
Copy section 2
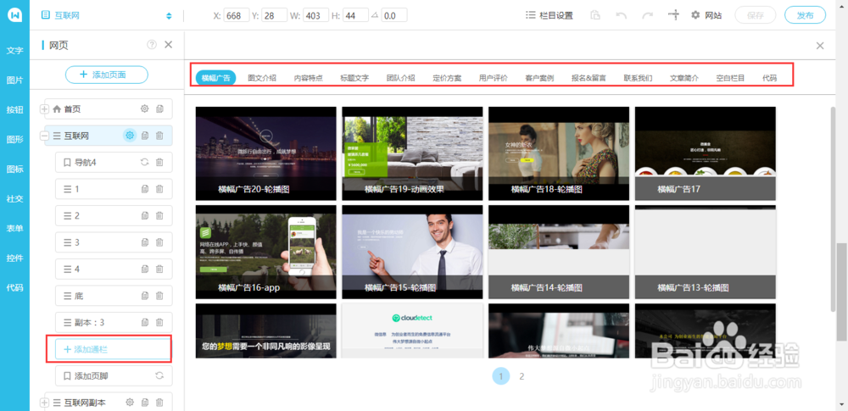click(x=144, y=216)
